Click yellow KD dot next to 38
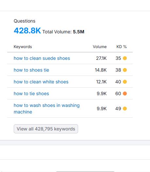Image resolution: width=150 pixels, height=172 pixels. tap(125, 70)
